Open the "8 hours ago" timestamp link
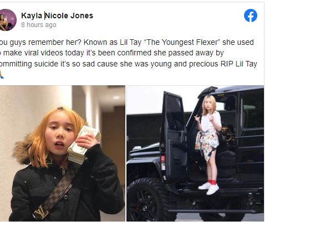 39,25
